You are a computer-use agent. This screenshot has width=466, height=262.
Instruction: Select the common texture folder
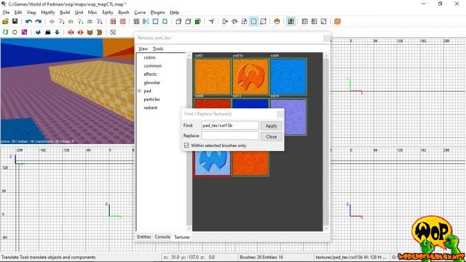[x=153, y=65]
